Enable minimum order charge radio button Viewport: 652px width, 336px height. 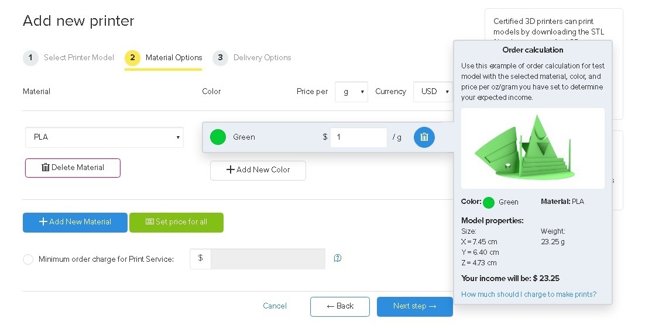pos(28,259)
